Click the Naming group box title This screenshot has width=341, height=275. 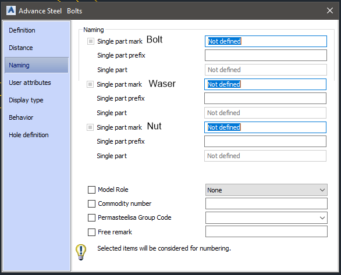pyautogui.click(x=94, y=30)
